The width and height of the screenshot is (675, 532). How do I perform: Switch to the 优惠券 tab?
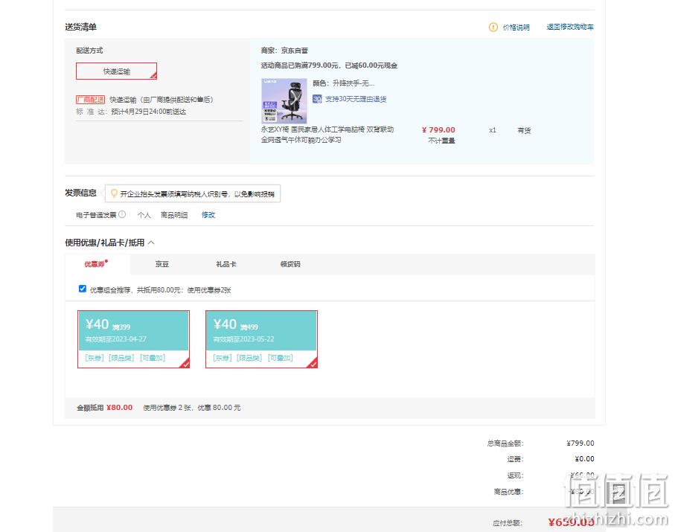(x=95, y=264)
